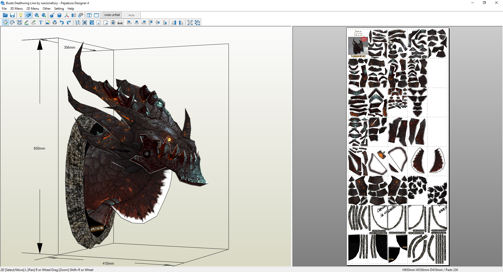
Task: Click the Print icon in the toolbar
Action: (x=120, y=23)
